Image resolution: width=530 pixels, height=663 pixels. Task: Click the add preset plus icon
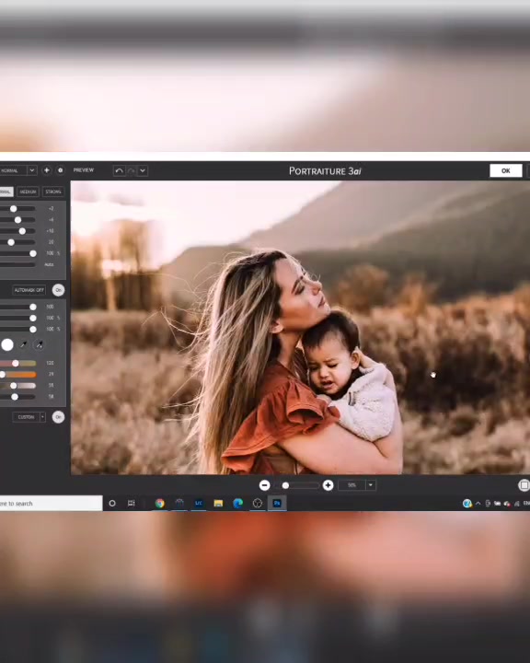point(47,170)
